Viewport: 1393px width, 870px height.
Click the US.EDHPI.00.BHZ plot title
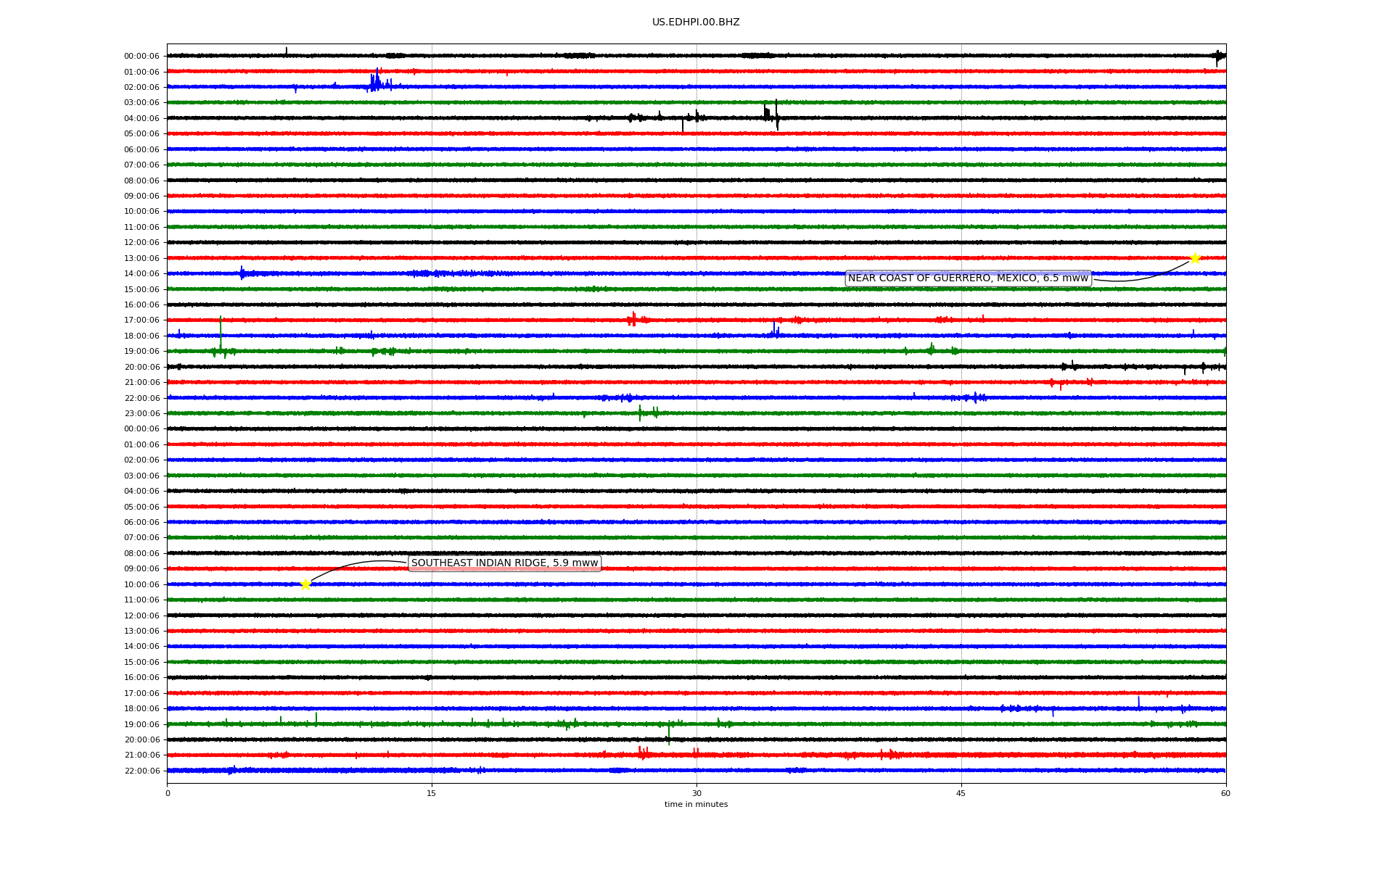point(695,22)
